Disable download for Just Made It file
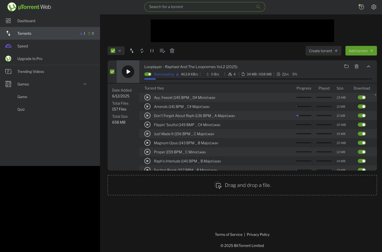382x252 pixels. click(362, 134)
